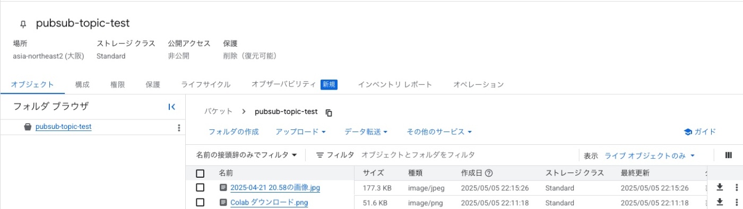Click the image/jpeg type cell
743x209 pixels.
(426, 188)
